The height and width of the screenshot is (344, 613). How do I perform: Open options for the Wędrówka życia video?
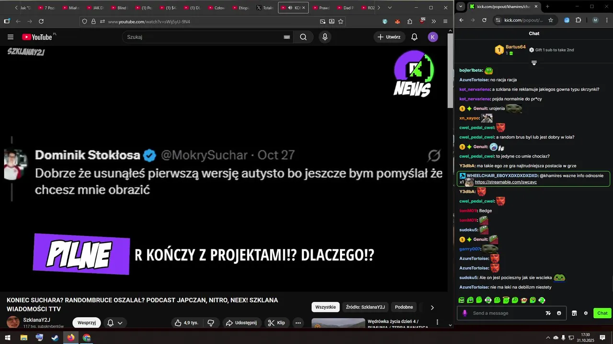tap(437, 322)
